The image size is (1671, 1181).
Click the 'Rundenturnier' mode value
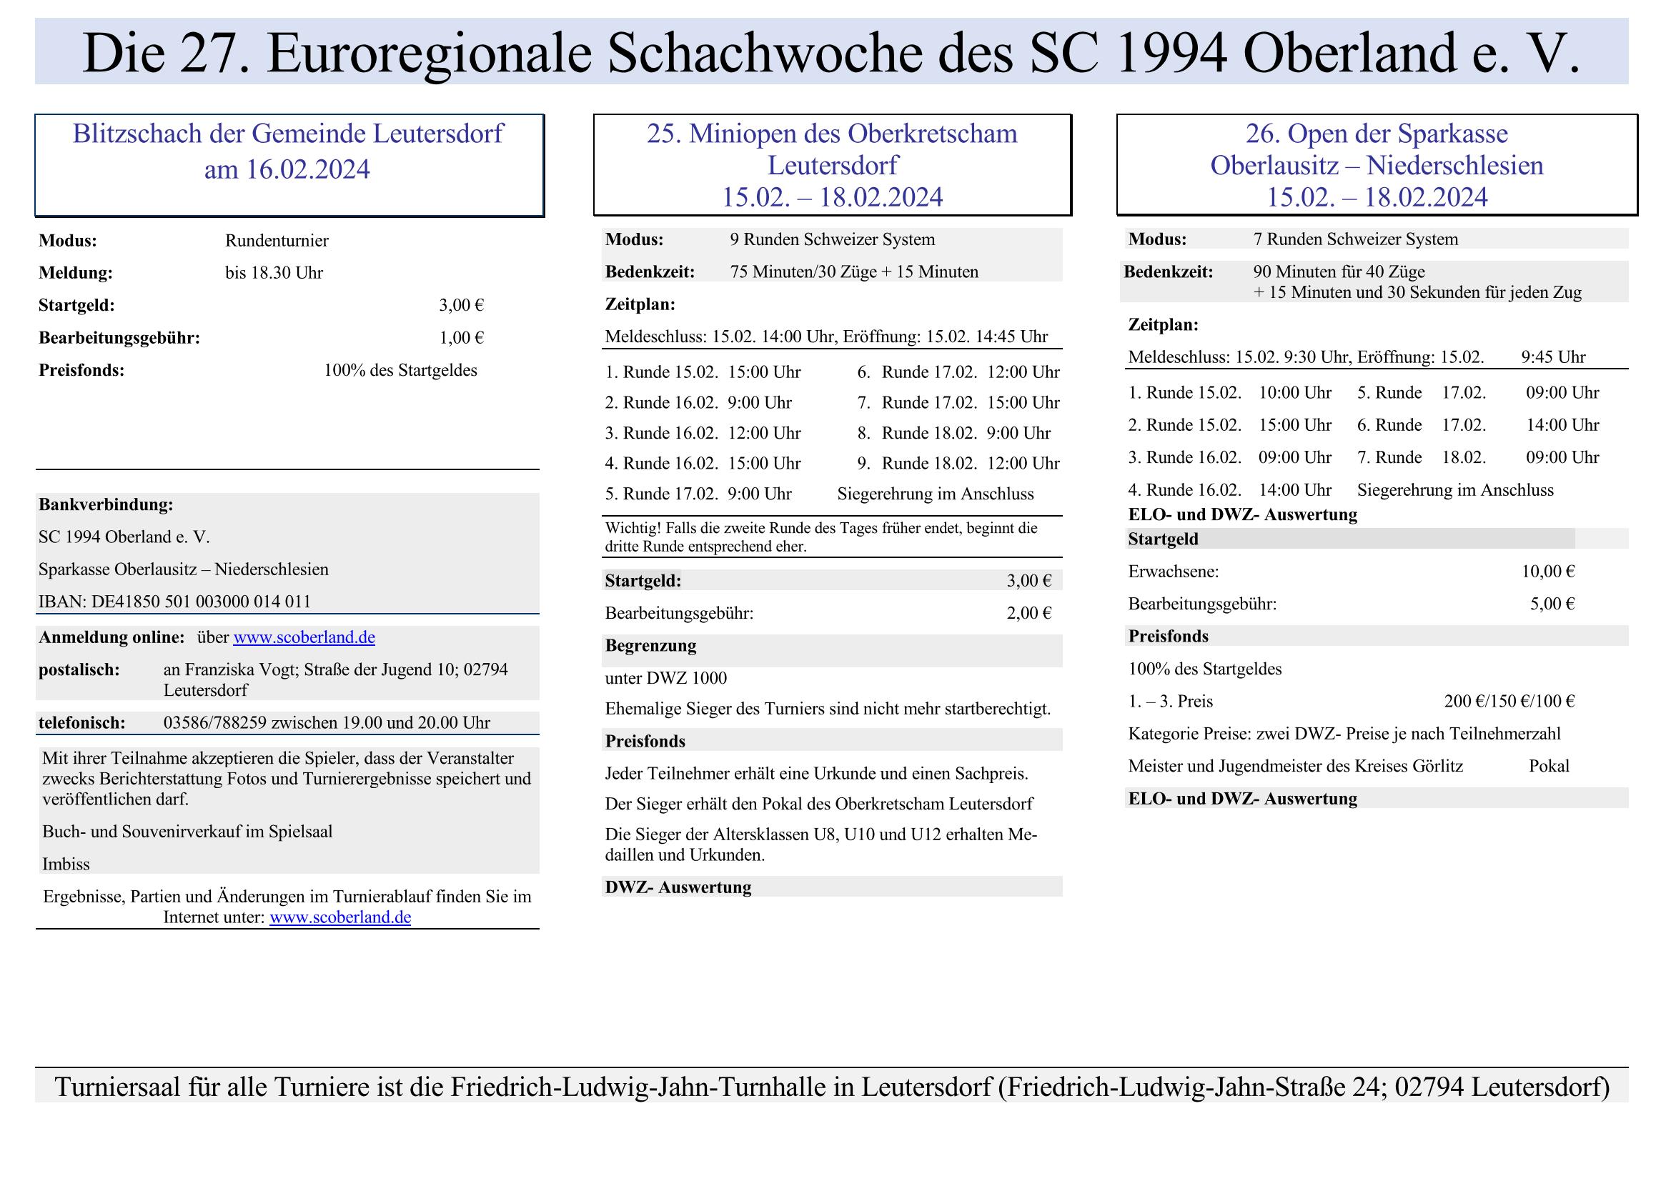pos(277,241)
